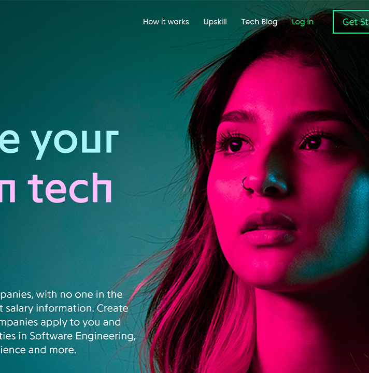The image size is (369, 373).
Task: Click the paragraph ending "and more."
Action: (x=38, y=350)
